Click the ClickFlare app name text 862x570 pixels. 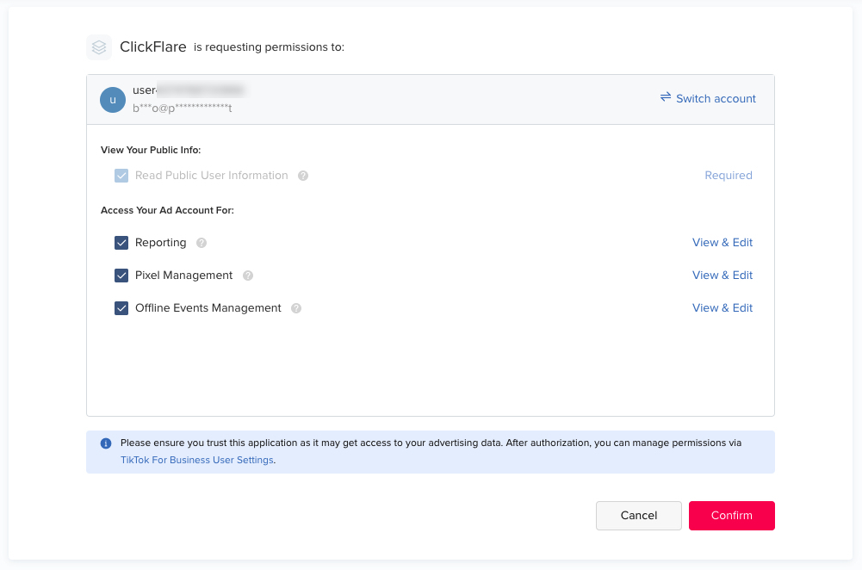tap(152, 47)
